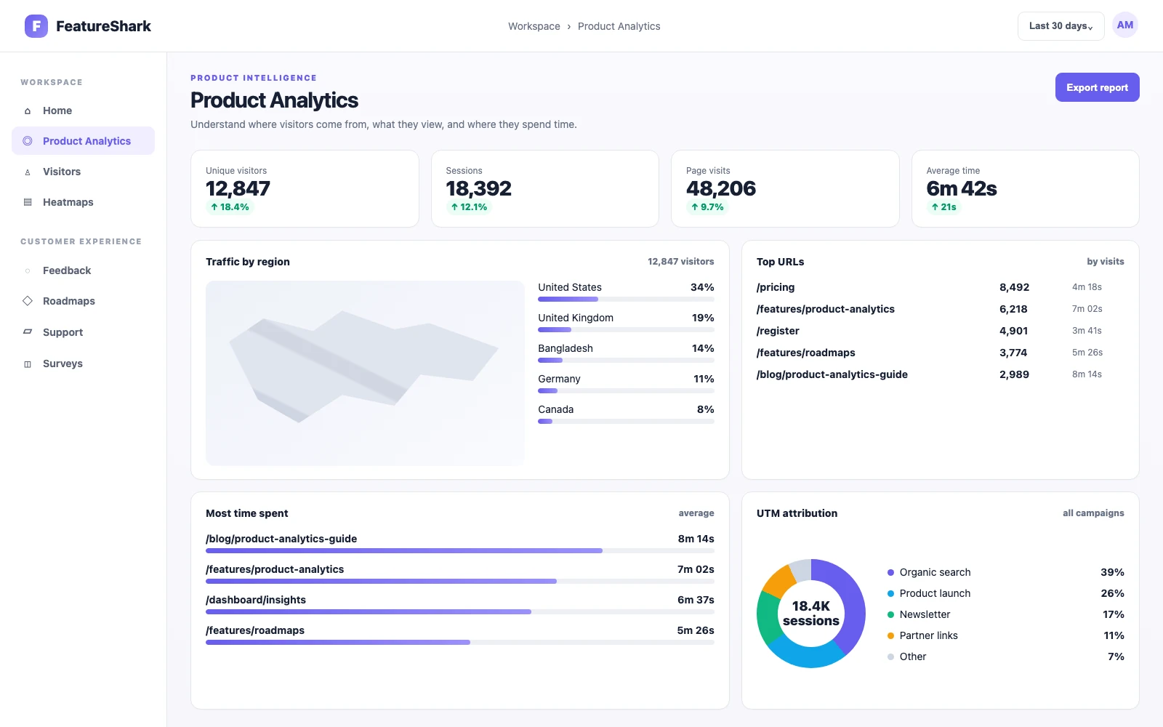Click the Feedback sidebar icon
1163x727 pixels.
click(28, 270)
